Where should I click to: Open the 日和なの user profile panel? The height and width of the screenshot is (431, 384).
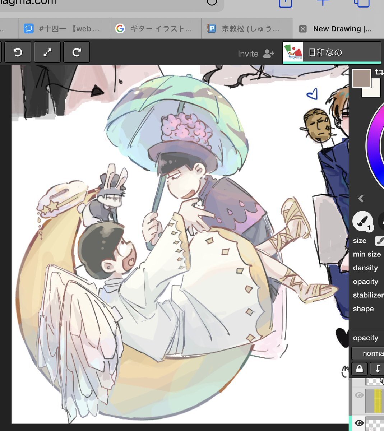coord(332,52)
